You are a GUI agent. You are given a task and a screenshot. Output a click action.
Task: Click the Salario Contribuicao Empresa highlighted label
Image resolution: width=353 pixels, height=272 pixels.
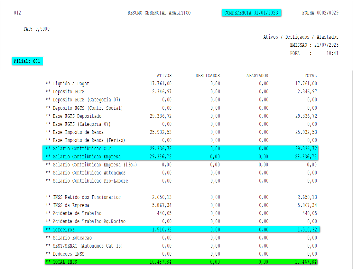click(83, 157)
